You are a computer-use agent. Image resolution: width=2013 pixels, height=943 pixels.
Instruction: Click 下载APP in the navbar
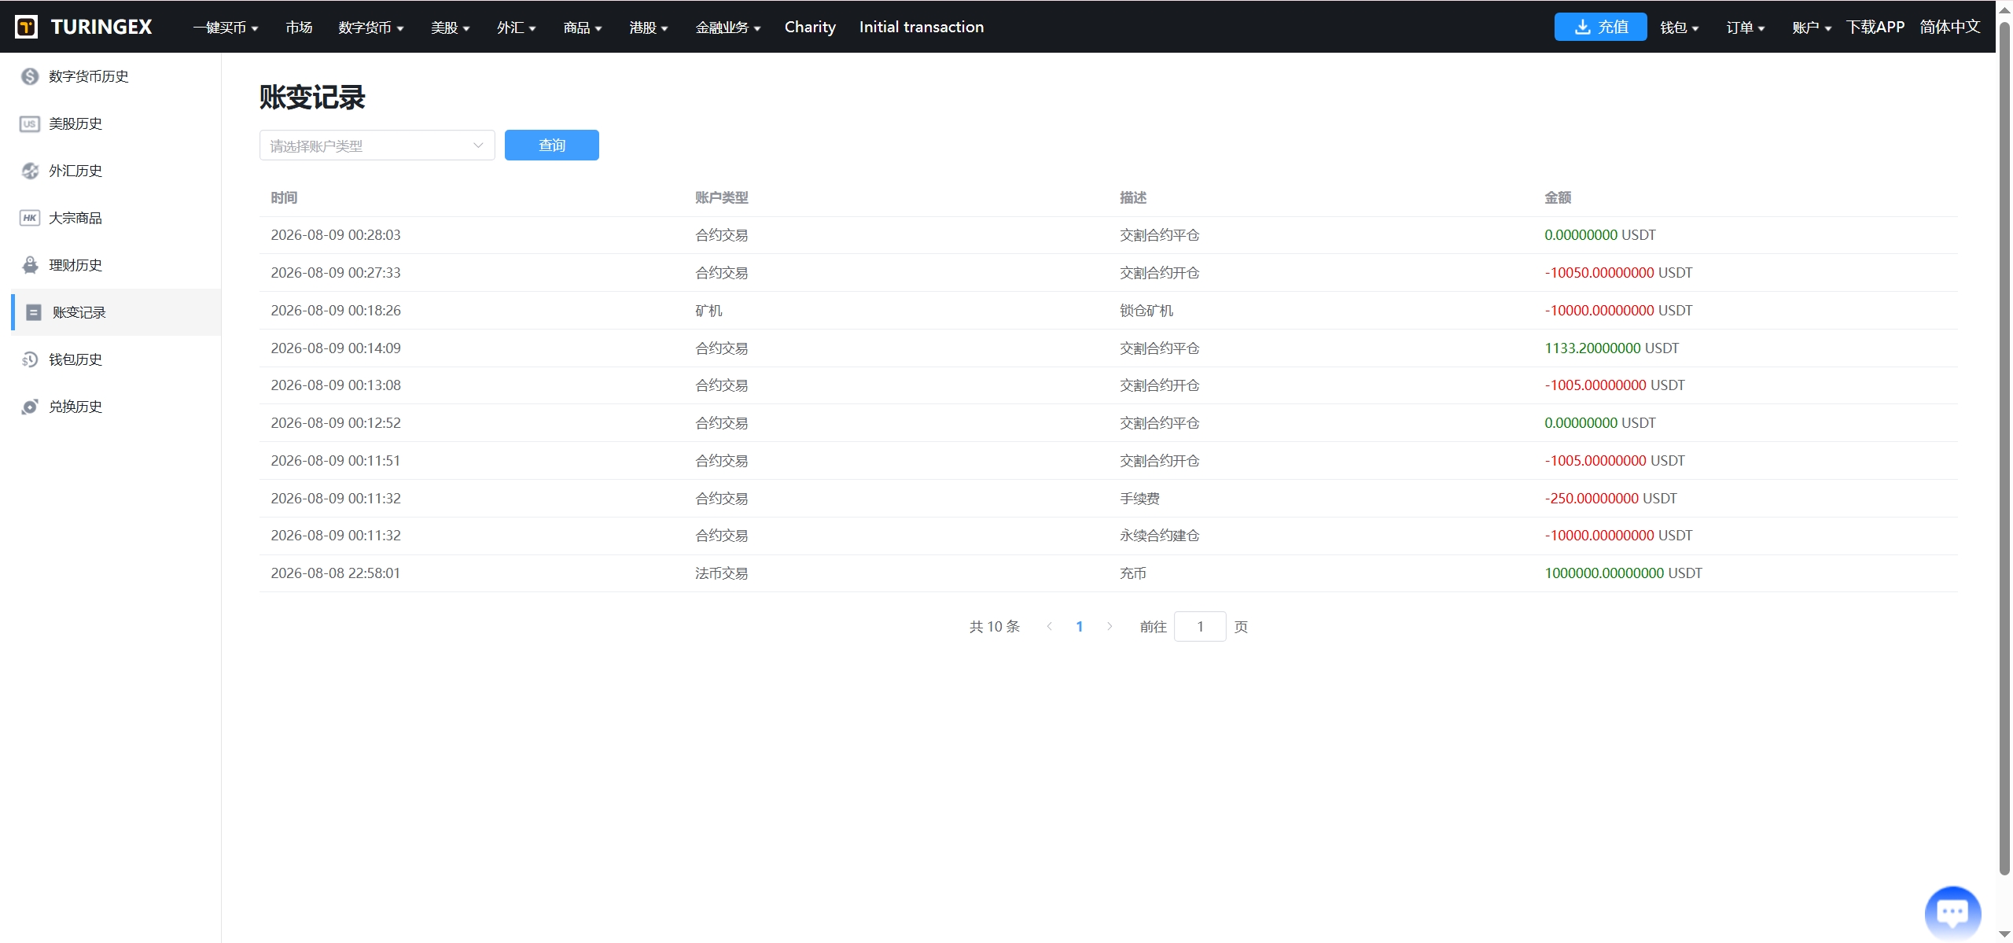point(1875,27)
